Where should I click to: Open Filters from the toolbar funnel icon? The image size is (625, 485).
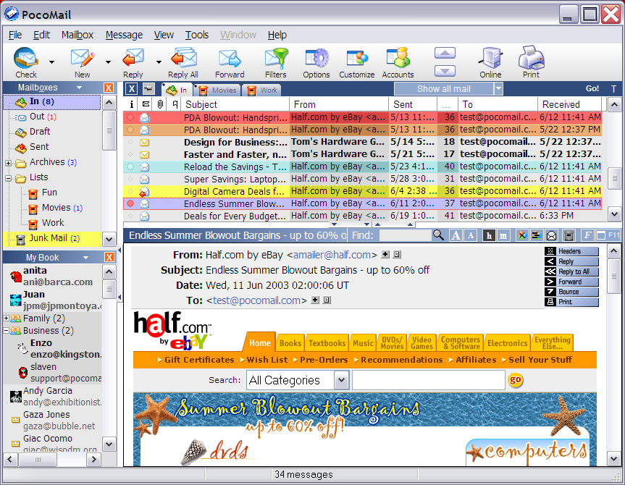coord(276,59)
